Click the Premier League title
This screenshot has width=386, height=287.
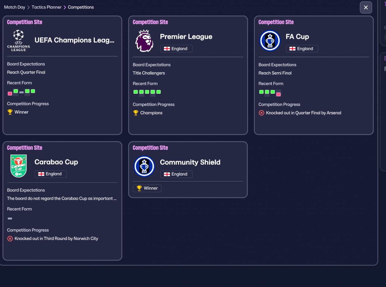click(186, 37)
